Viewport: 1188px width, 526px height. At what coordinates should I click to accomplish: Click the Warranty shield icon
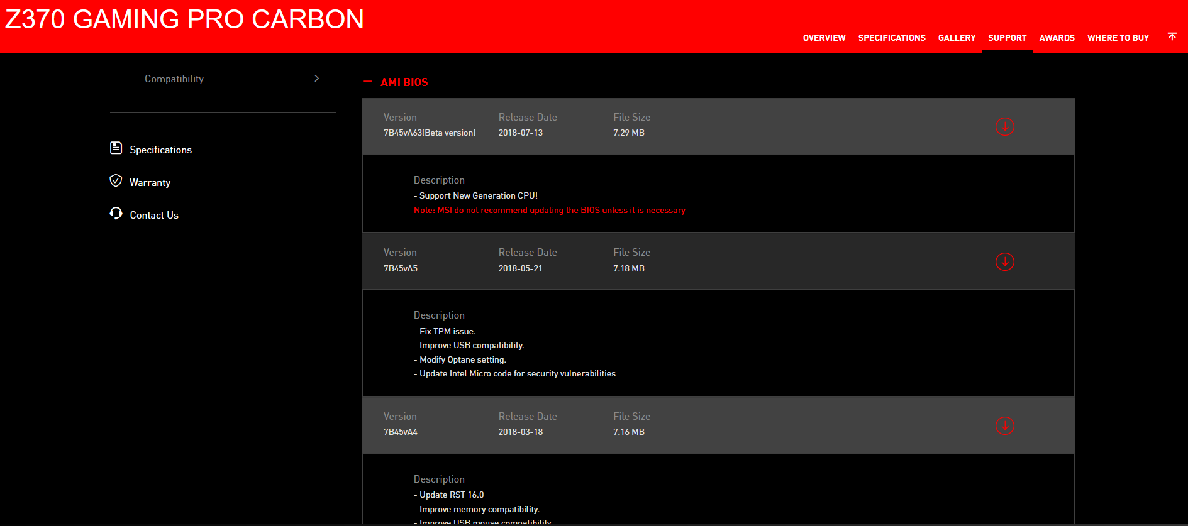(x=116, y=181)
